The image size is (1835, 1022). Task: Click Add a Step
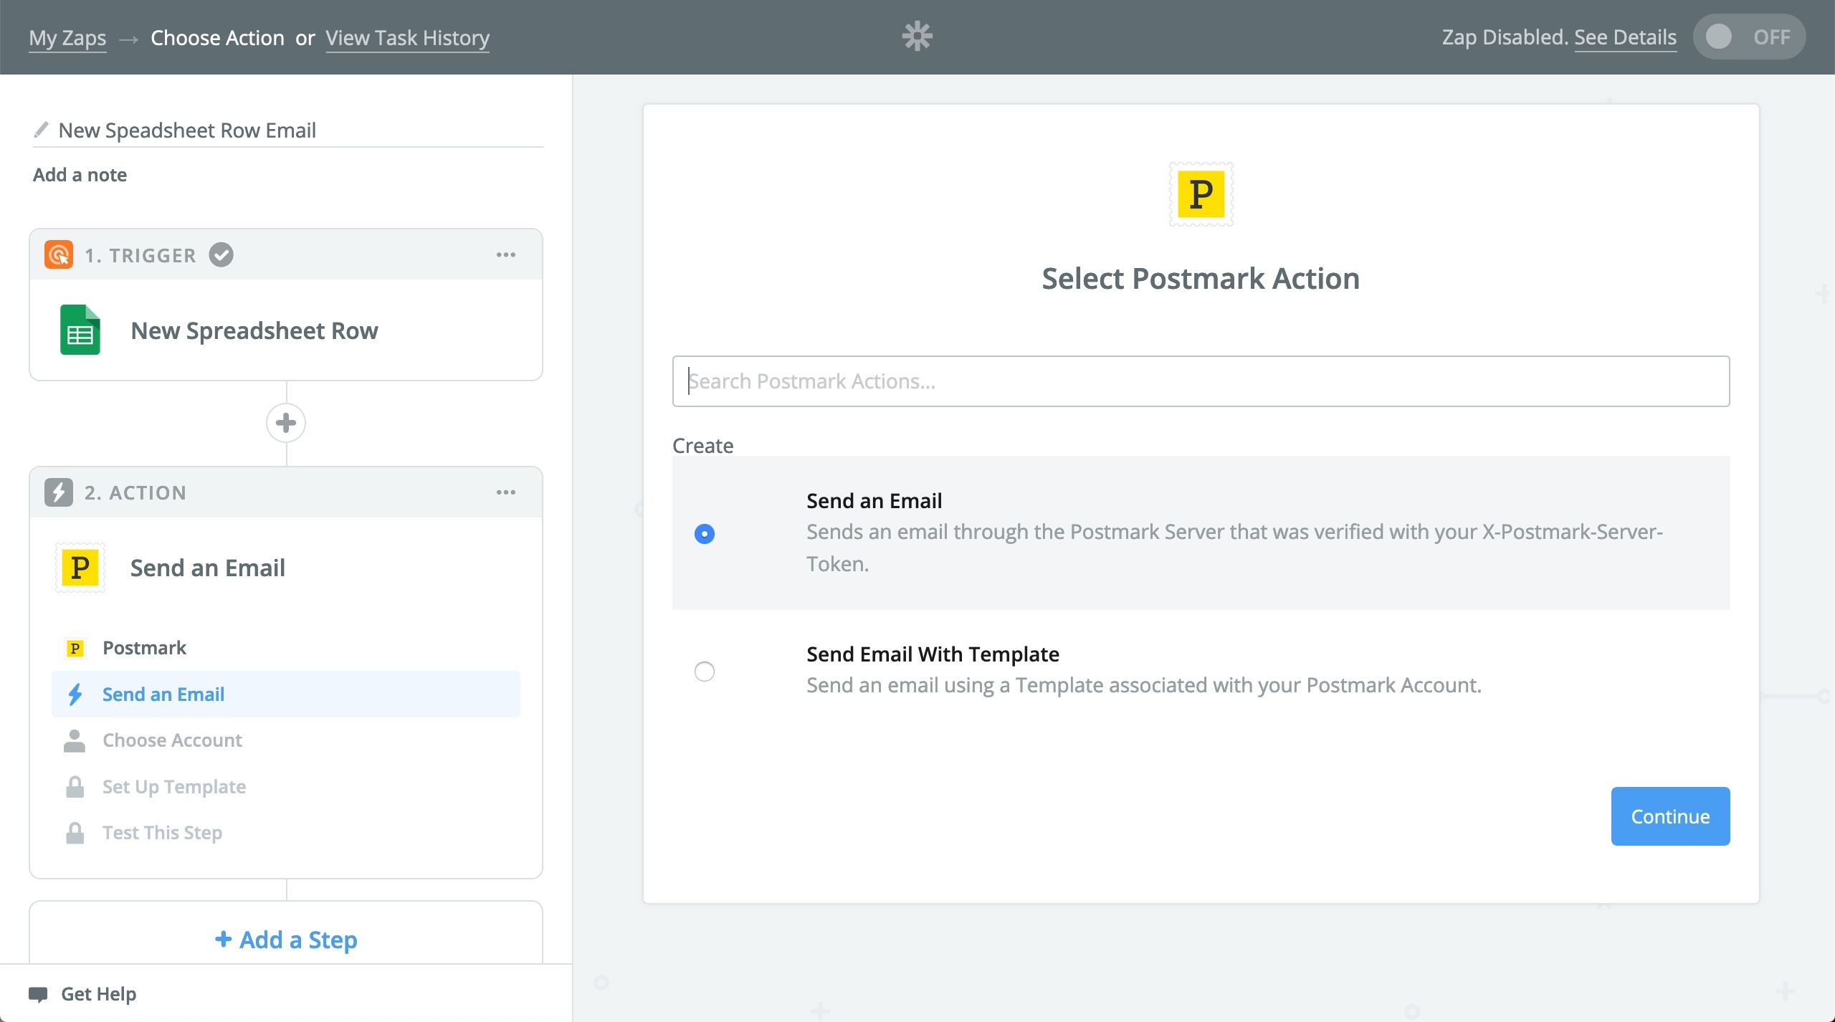pos(286,939)
